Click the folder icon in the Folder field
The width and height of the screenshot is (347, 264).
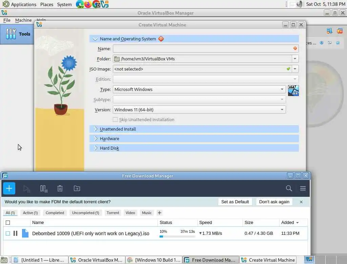coord(117,59)
